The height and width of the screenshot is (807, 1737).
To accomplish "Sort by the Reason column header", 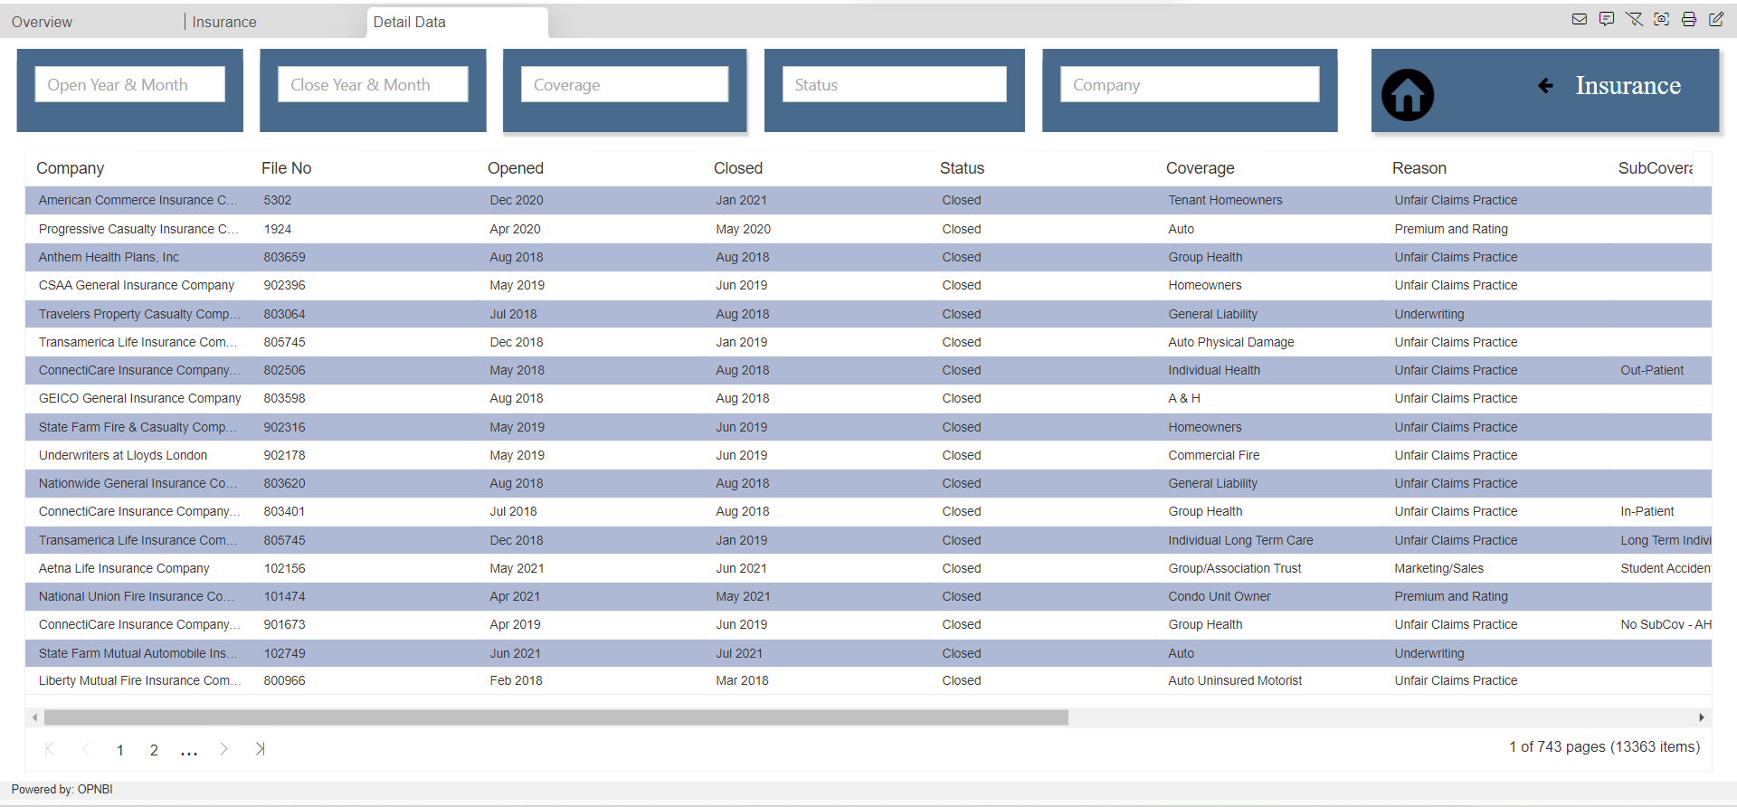I will pos(1419,168).
